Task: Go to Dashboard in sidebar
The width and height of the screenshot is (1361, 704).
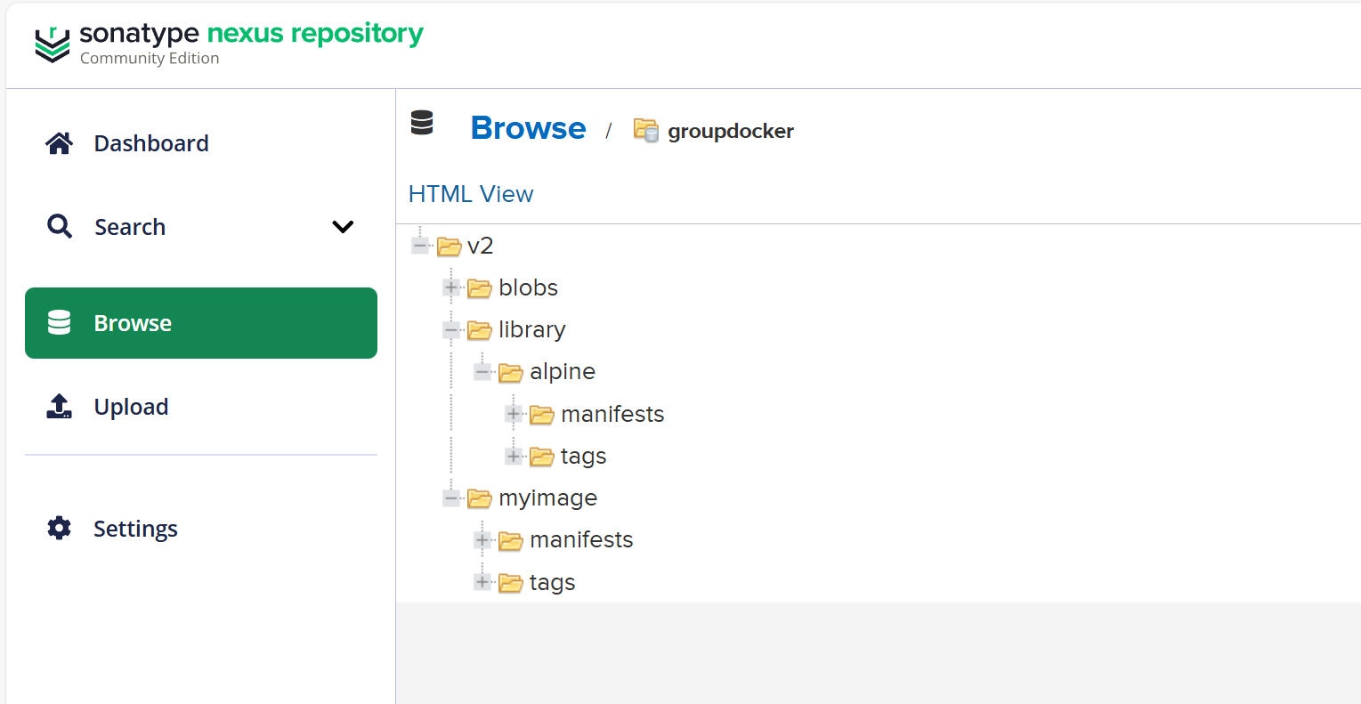Action: 151,143
